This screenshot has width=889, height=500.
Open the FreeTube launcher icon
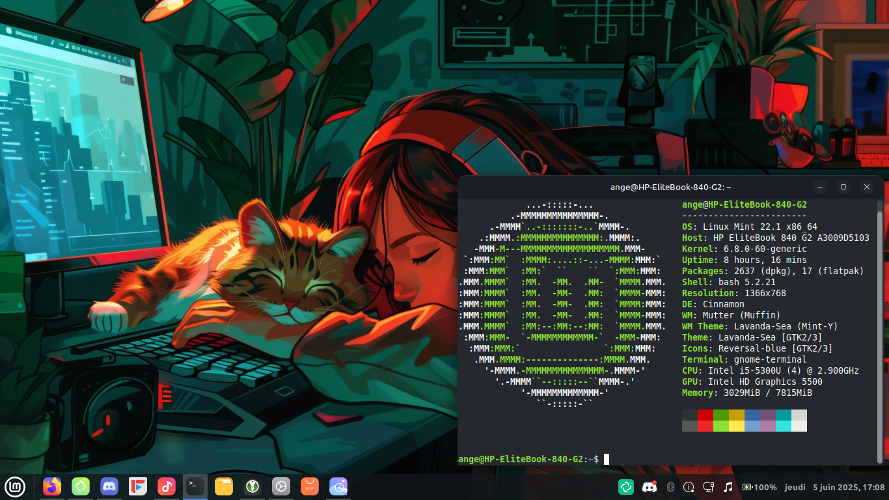coord(138,486)
